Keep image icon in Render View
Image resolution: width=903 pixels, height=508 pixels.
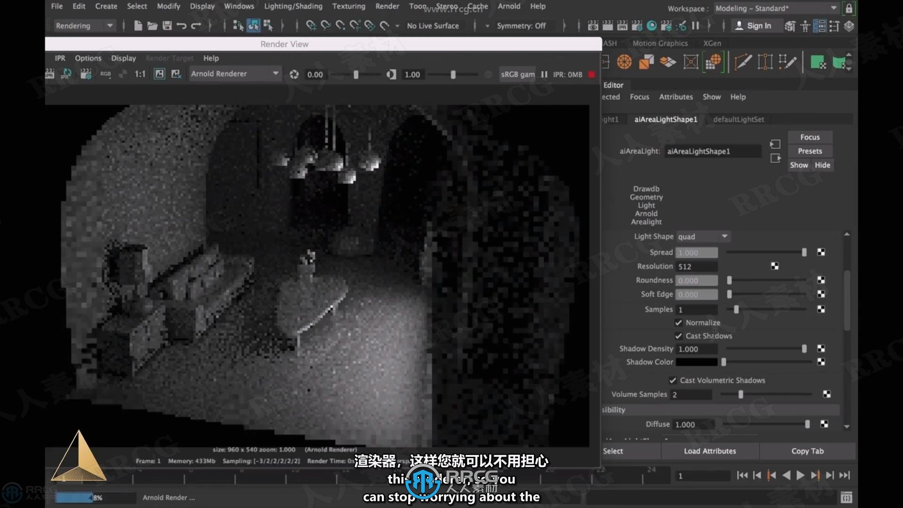coord(160,74)
